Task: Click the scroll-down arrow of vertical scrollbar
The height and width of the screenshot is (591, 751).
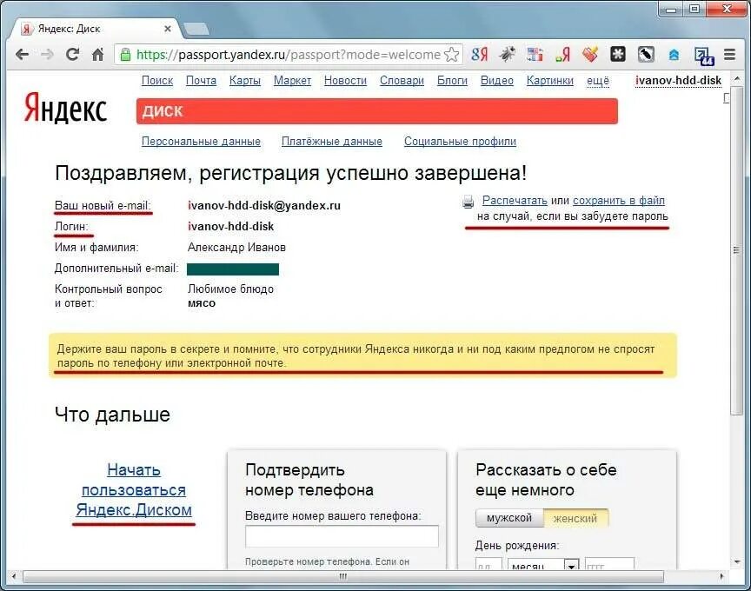Action: [736, 561]
